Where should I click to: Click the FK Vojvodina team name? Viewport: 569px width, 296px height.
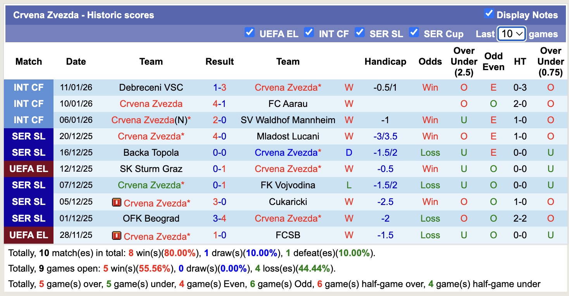pyautogui.click(x=288, y=185)
